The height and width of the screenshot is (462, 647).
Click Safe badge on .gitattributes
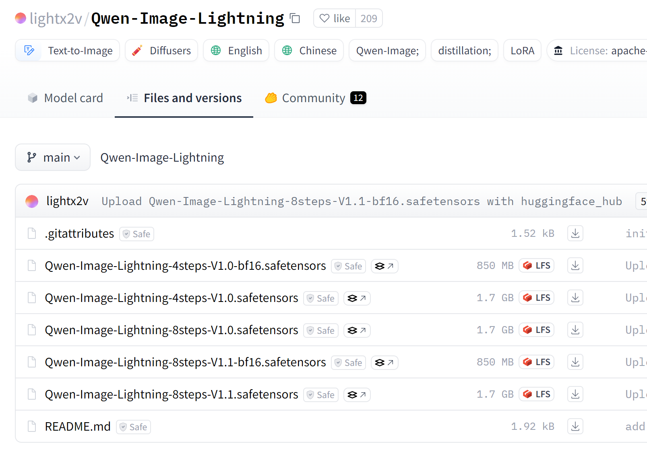137,234
